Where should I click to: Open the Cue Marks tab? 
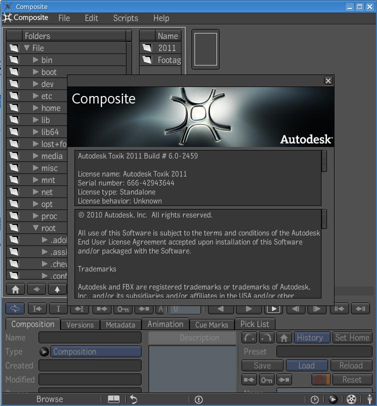(x=212, y=324)
